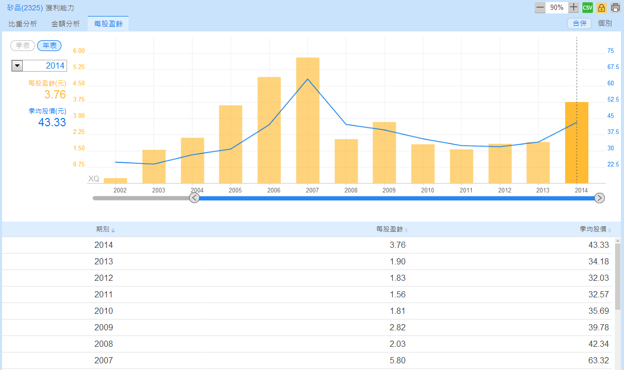Toggle 合併 consolidated statements
Screen dimensions: 624x370
580,23
